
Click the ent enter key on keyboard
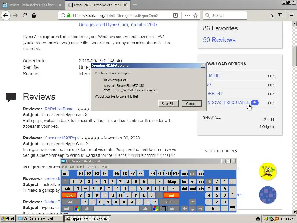[171, 195]
